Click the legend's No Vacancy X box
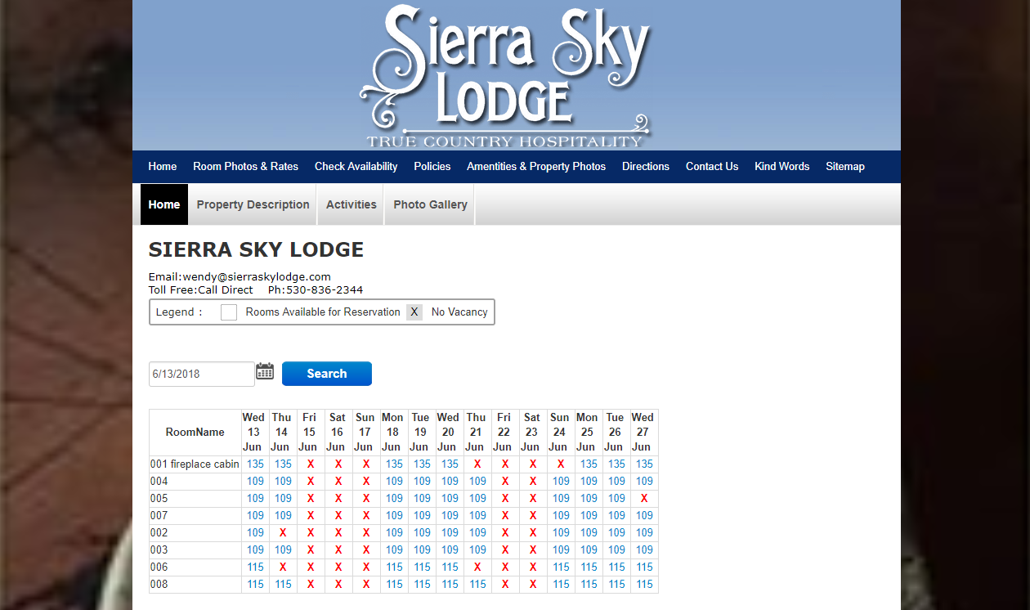1030x610 pixels. coord(414,312)
